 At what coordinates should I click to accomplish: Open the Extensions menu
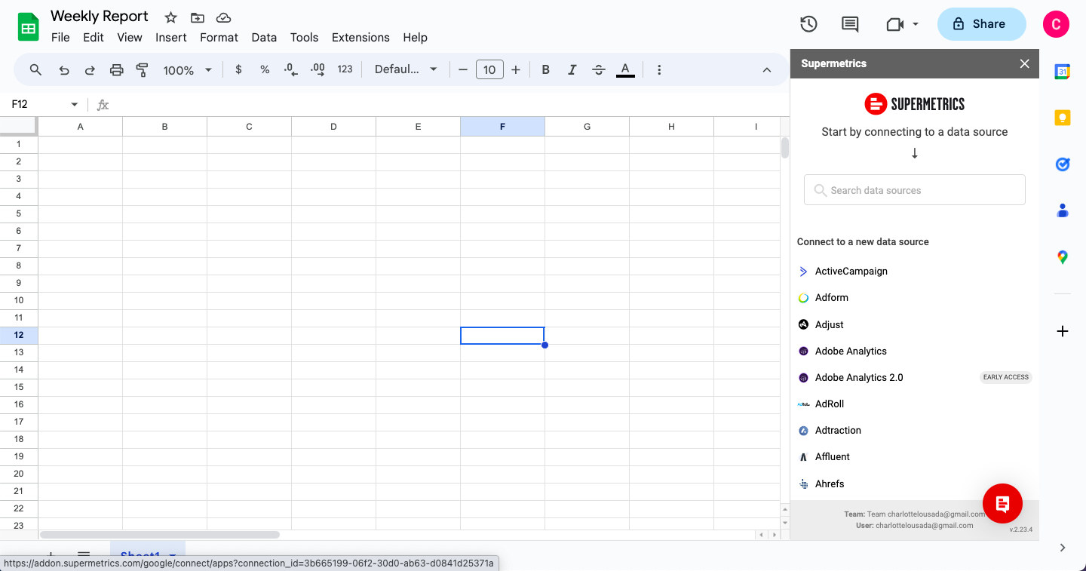tap(360, 37)
